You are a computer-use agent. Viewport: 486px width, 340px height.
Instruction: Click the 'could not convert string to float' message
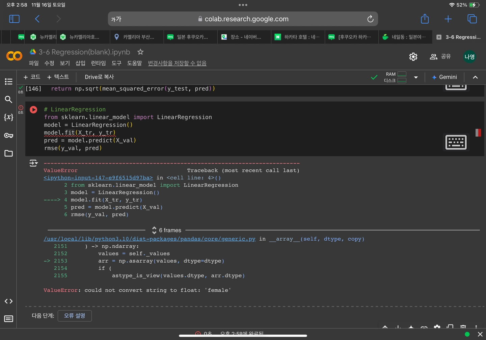(x=158, y=290)
